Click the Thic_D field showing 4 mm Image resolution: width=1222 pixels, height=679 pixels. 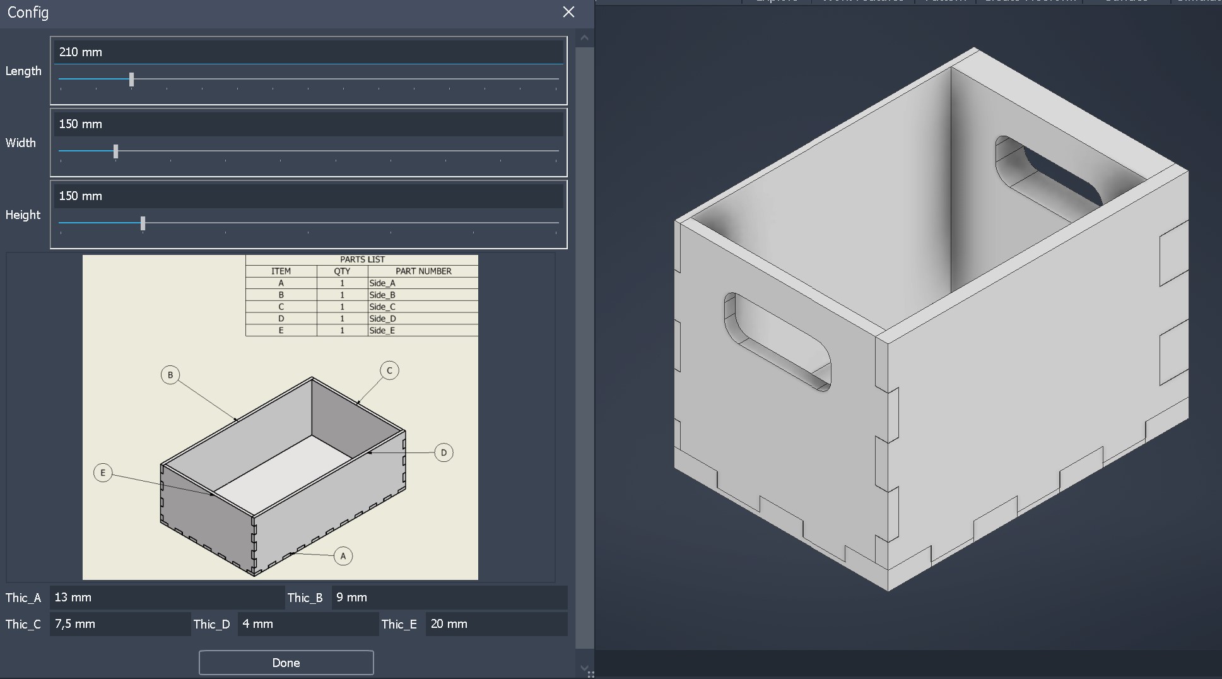(x=308, y=624)
